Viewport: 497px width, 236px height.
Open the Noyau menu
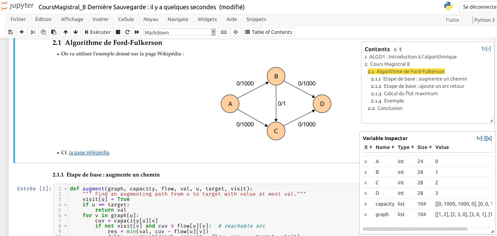point(151,19)
